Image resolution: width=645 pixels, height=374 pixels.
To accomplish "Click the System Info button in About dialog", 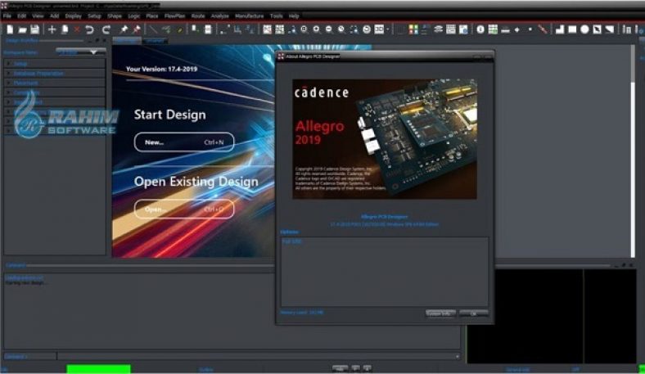I will click(x=439, y=313).
